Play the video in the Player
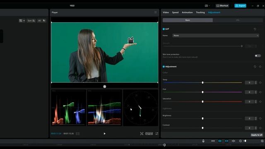265x149 pixels. [105, 134]
